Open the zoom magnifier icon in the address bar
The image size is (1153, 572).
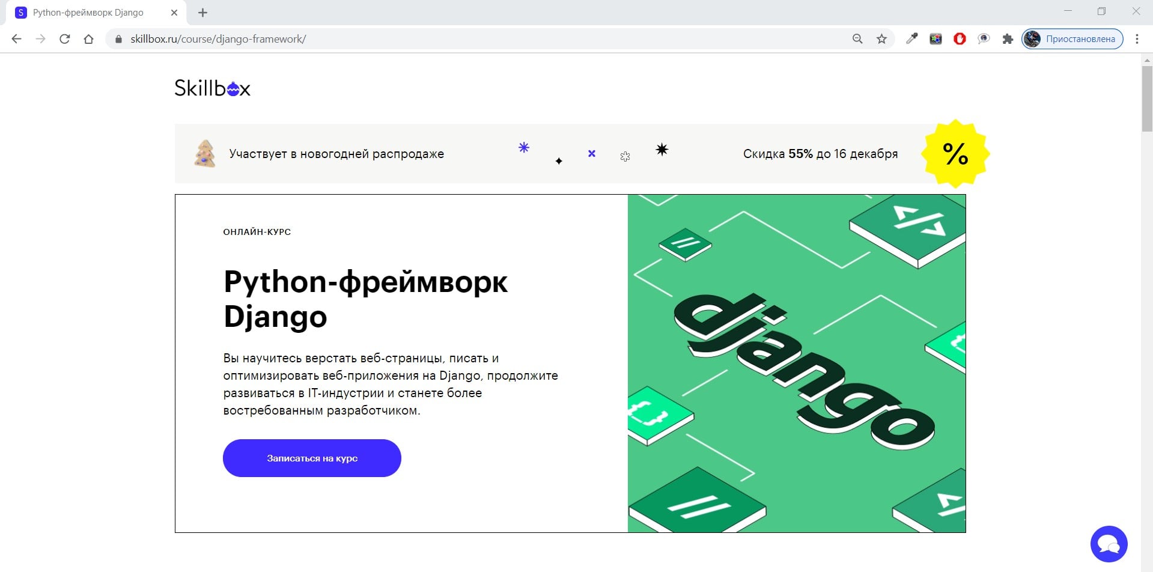(x=857, y=39)
